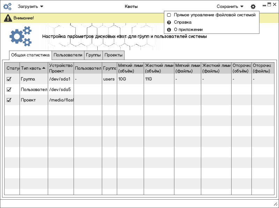Click the resize grip in status bar corner
The image size is (279, 208).
coord(275,205)
